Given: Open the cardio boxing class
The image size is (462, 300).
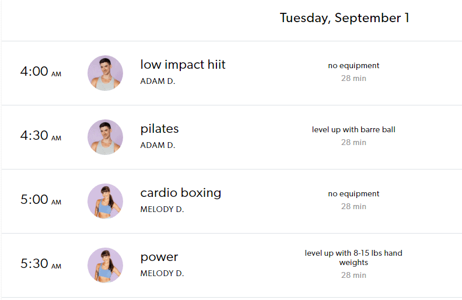Looking at the screenshot, I should point(181,193).
